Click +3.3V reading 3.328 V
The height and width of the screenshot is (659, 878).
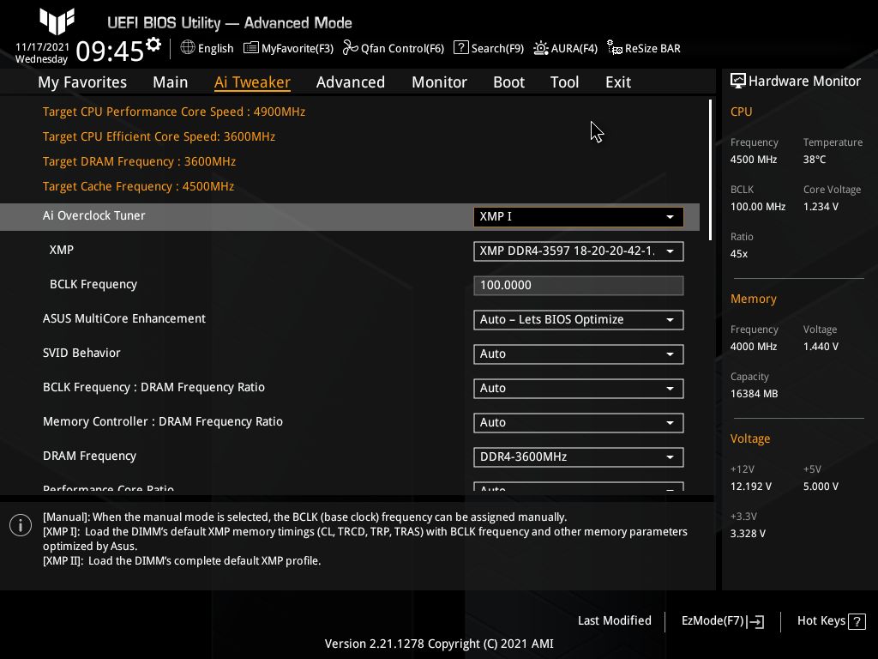click(748, 534)
